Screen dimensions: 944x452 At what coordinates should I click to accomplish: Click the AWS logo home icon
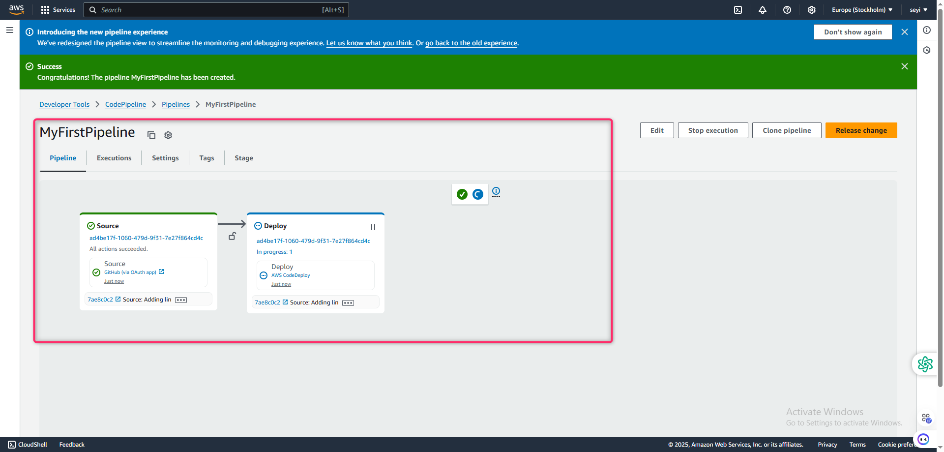(16, 9)
